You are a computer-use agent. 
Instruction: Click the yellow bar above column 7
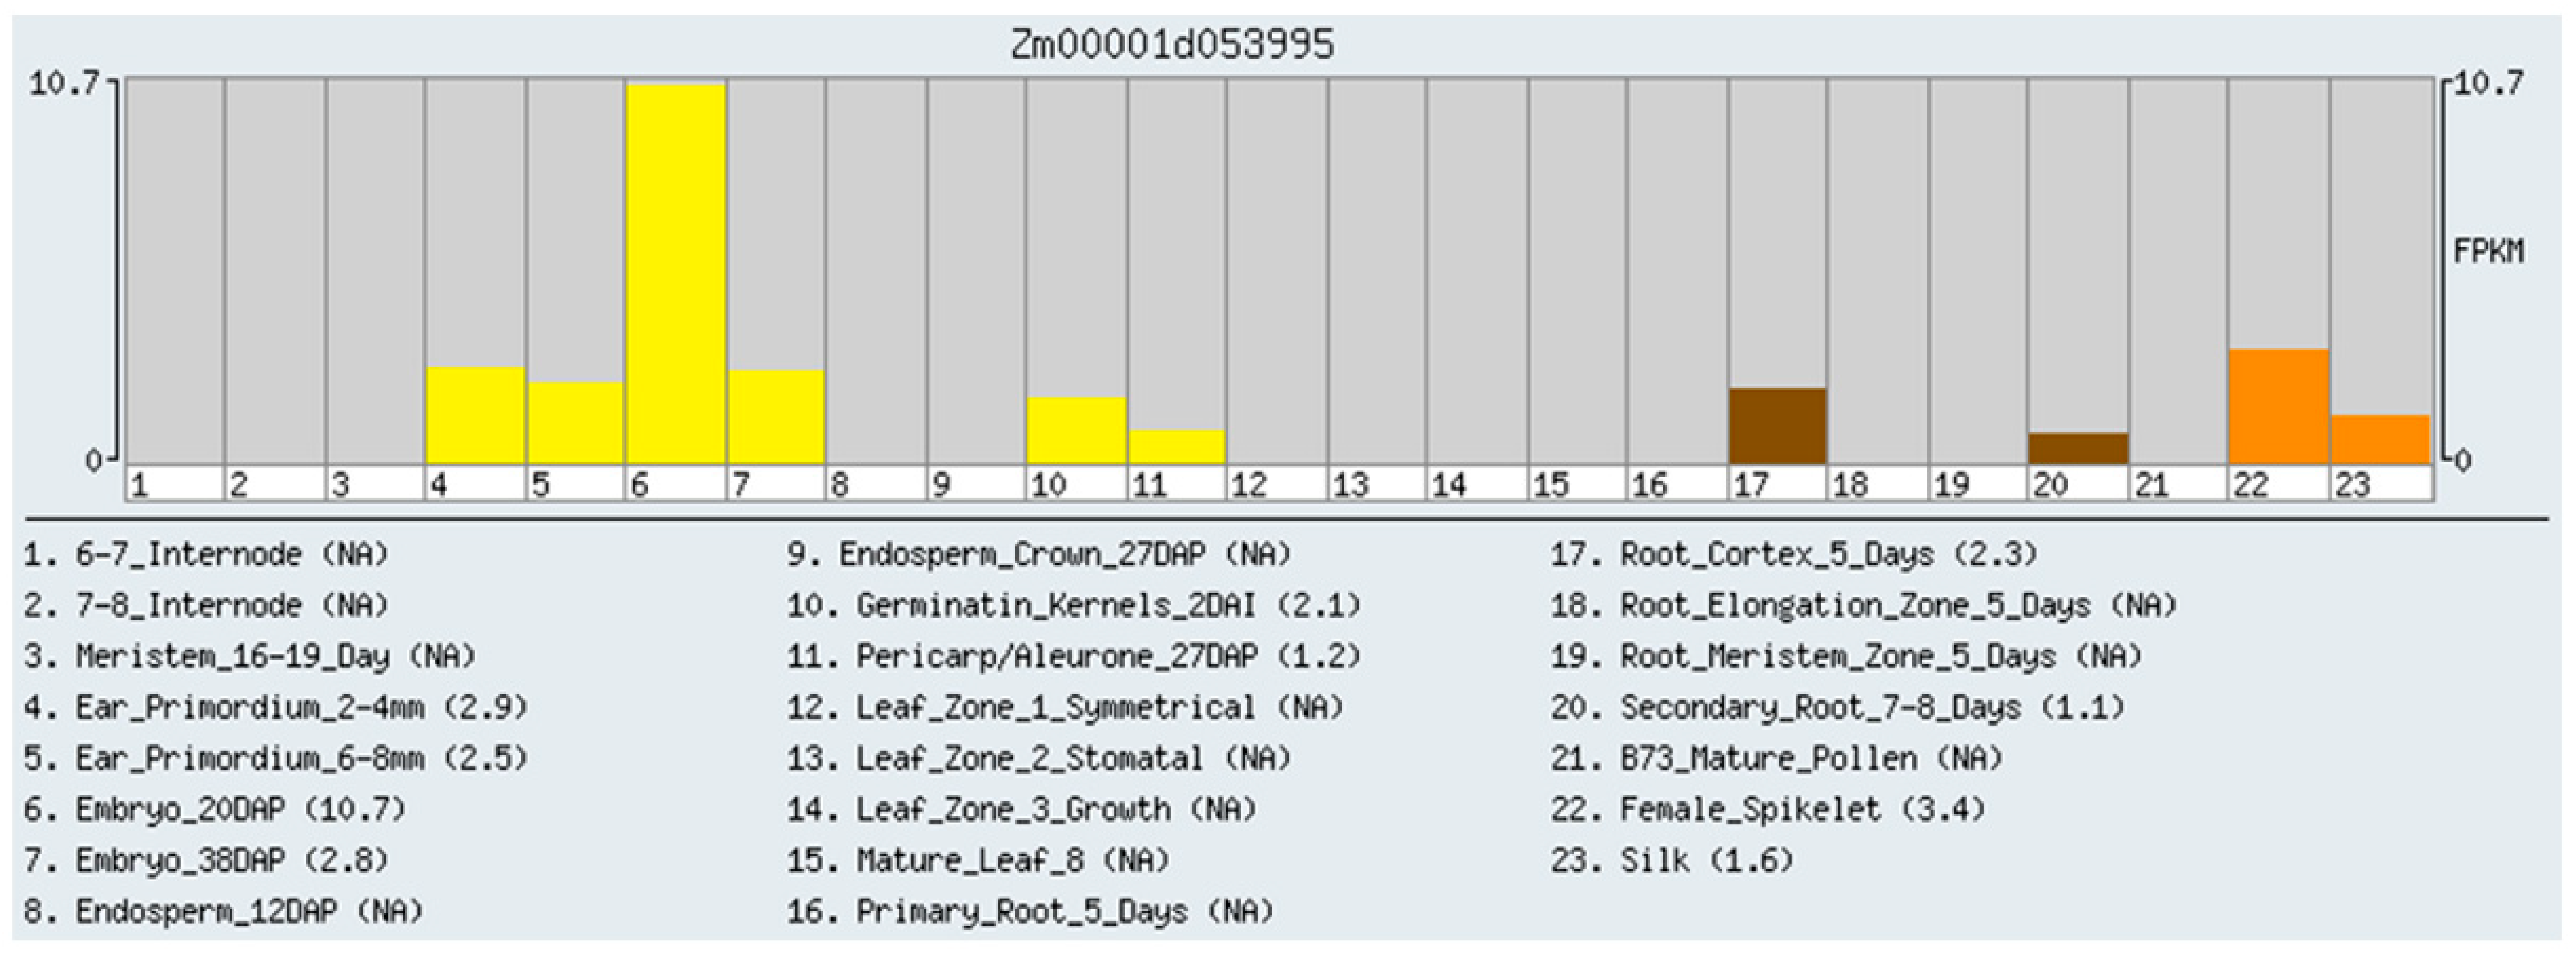click(x=777, y=418)
